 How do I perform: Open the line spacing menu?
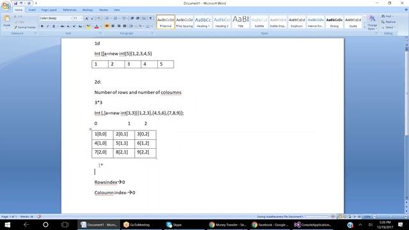click(132, 26)
